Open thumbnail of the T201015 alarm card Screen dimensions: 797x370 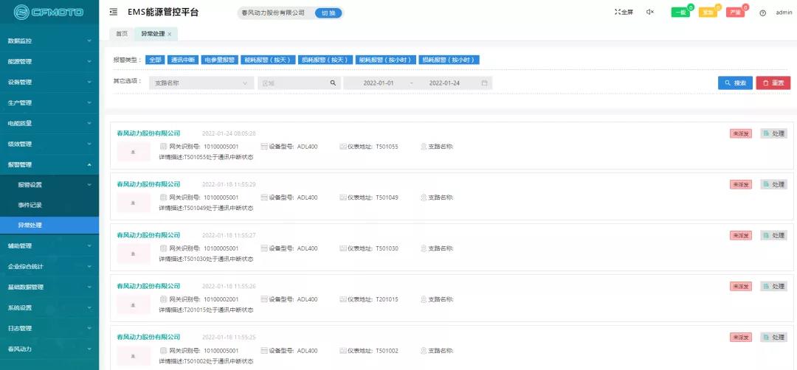point(134,304)
